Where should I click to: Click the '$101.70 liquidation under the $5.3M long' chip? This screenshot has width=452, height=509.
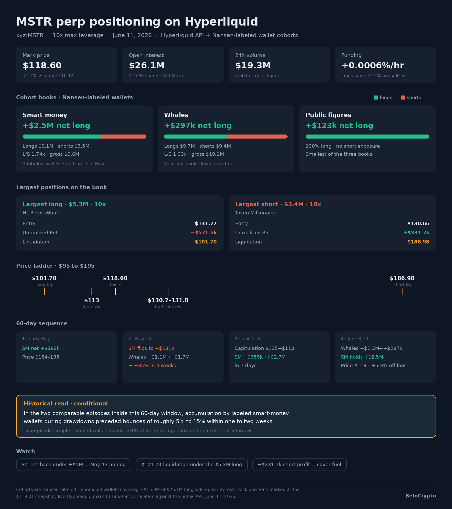tap(192, 465)
